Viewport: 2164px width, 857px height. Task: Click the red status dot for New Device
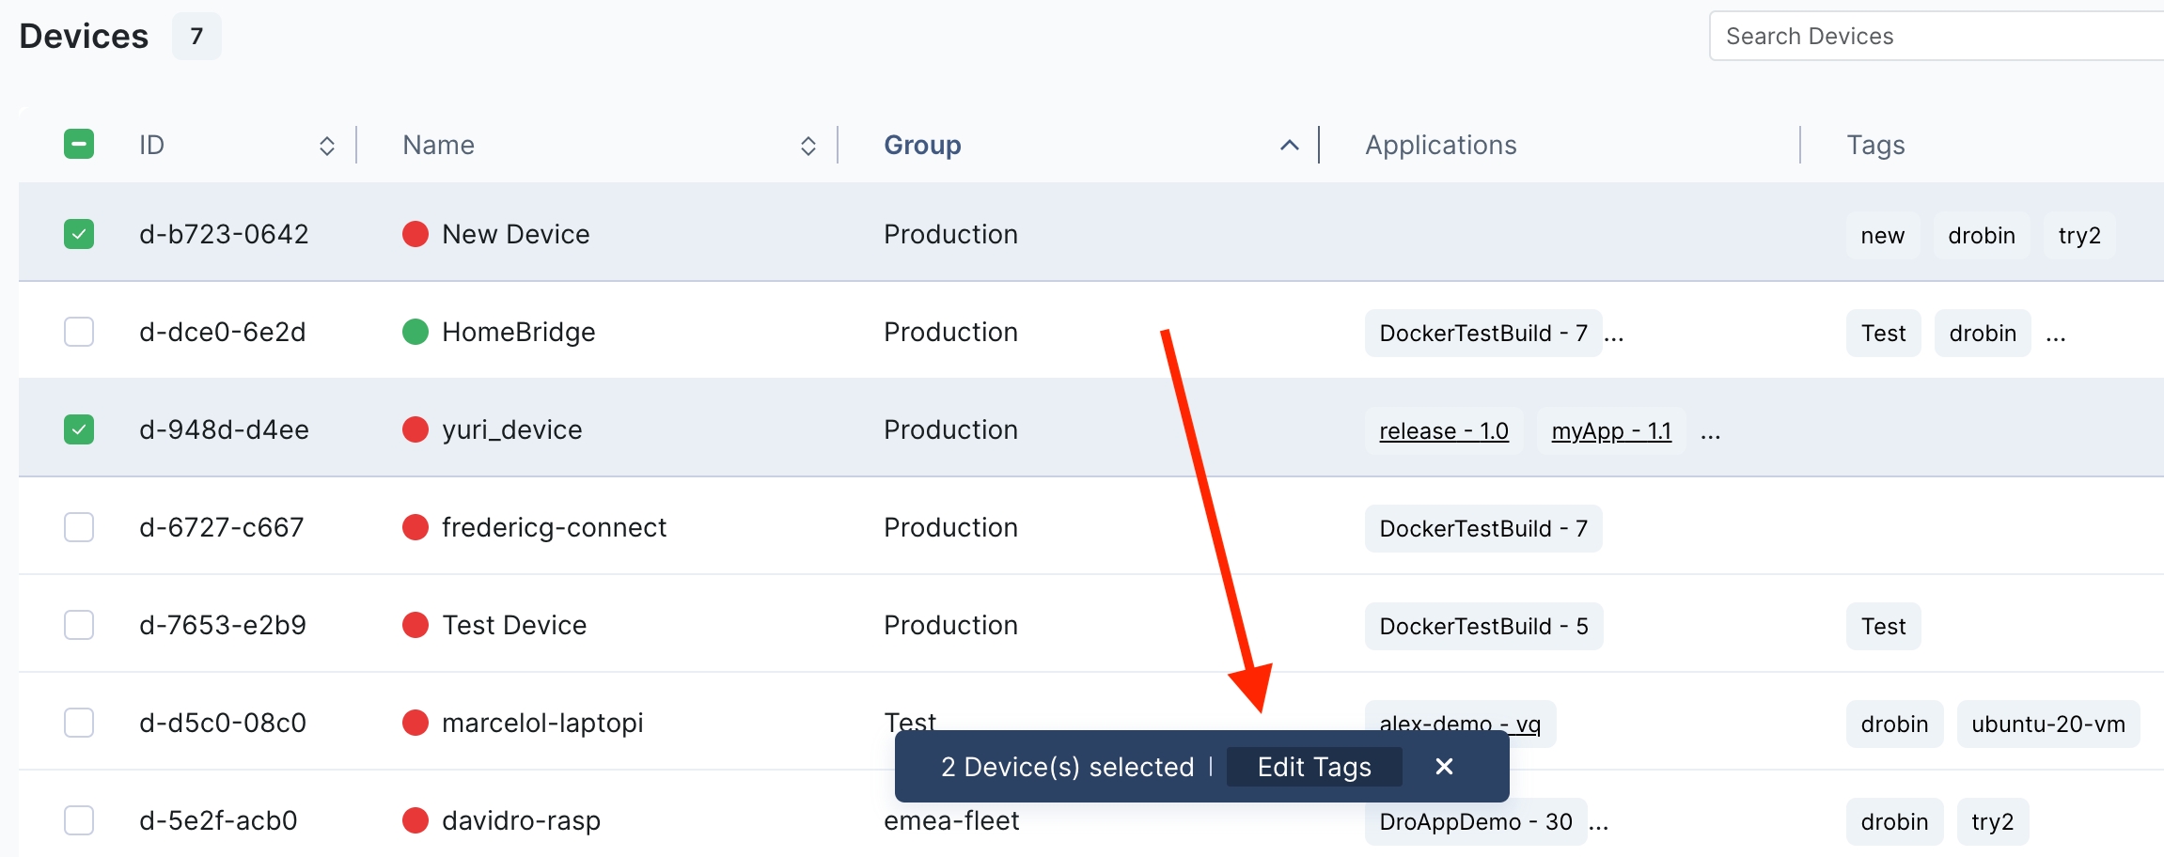(x=415, y=234)
